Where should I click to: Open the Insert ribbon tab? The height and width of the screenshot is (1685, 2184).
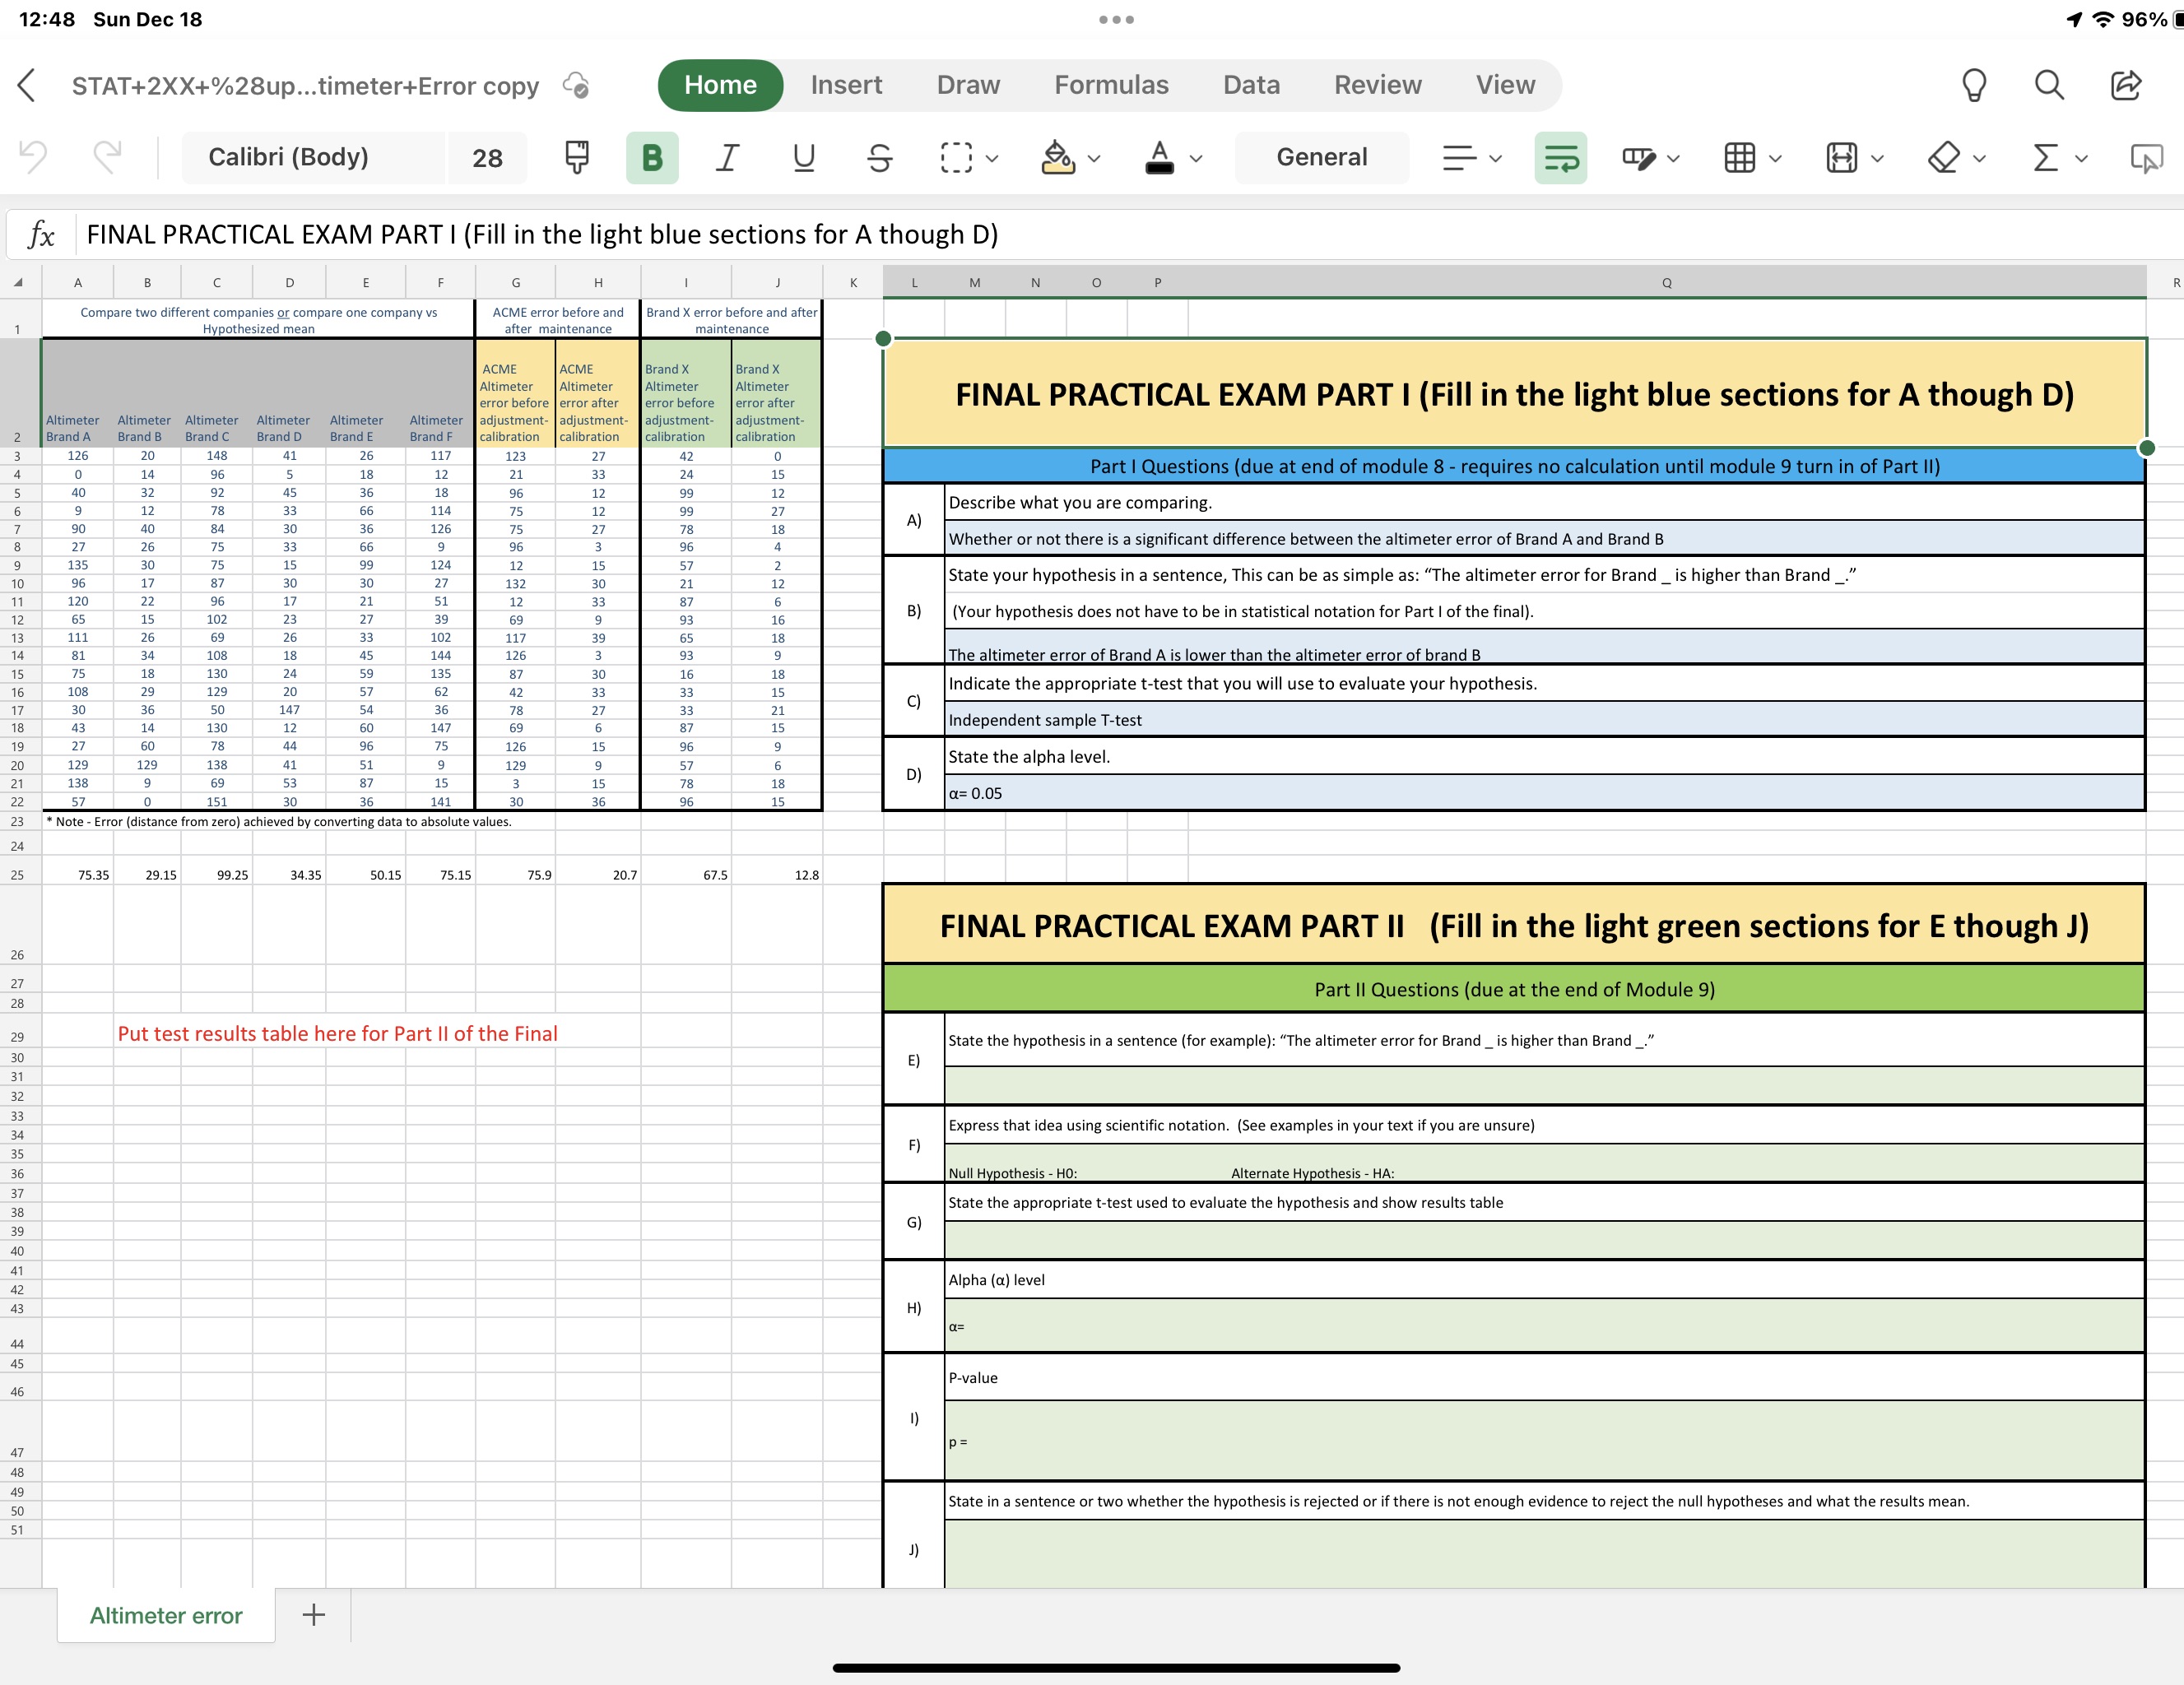(846, 85)
